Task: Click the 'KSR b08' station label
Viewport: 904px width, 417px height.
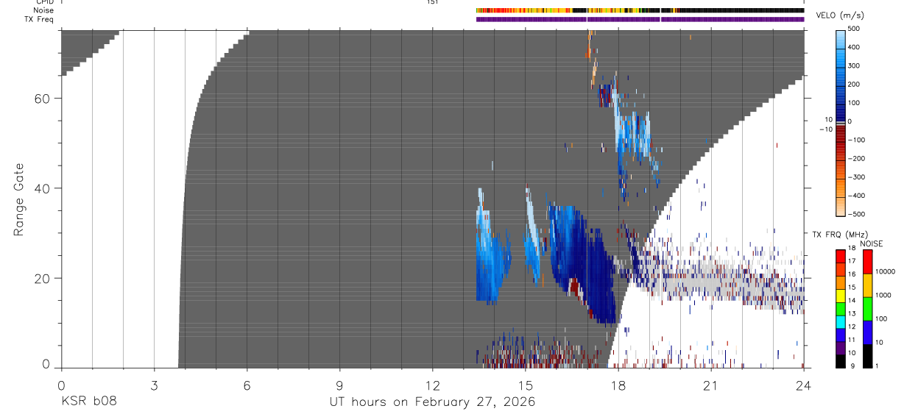Action: [88, 402]
